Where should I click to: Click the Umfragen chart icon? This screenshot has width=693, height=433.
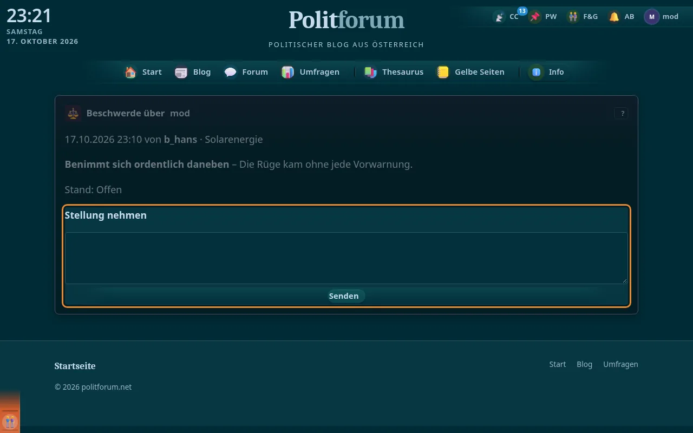tap(287, 72)
